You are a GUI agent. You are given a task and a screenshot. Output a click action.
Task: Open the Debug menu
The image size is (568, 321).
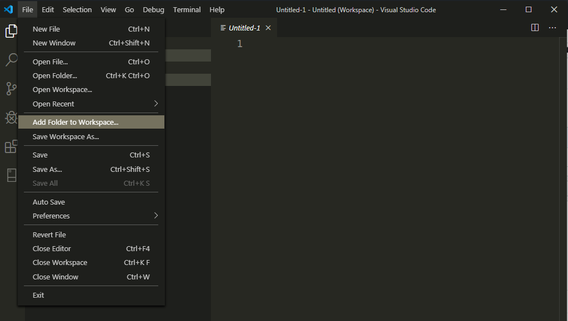tap(153, 10)
